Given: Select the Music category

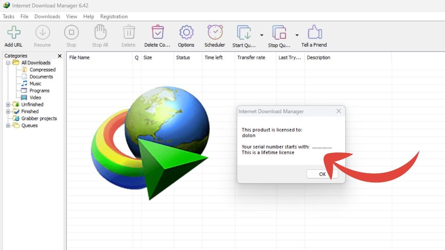Looking at the screenshot, I should click(35, 83).
